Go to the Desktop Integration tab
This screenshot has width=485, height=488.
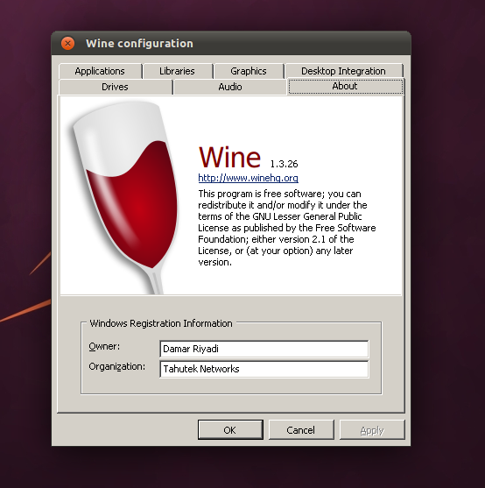click(x=343, y=71)
